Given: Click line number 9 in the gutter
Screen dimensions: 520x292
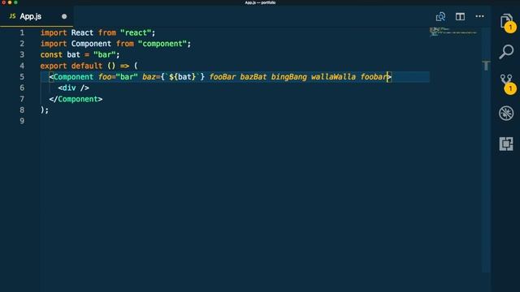Looking at the screenshot, I should tap(22, 121).
